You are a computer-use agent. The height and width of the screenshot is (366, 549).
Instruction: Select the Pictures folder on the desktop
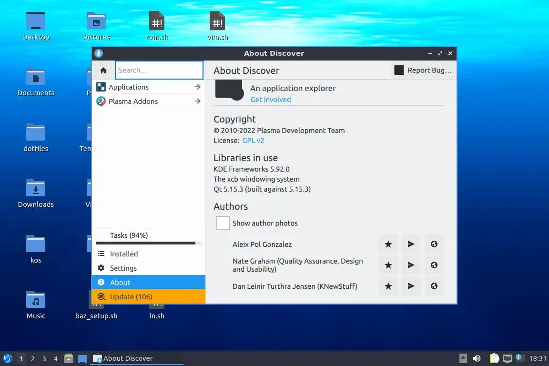pos(96,26)
